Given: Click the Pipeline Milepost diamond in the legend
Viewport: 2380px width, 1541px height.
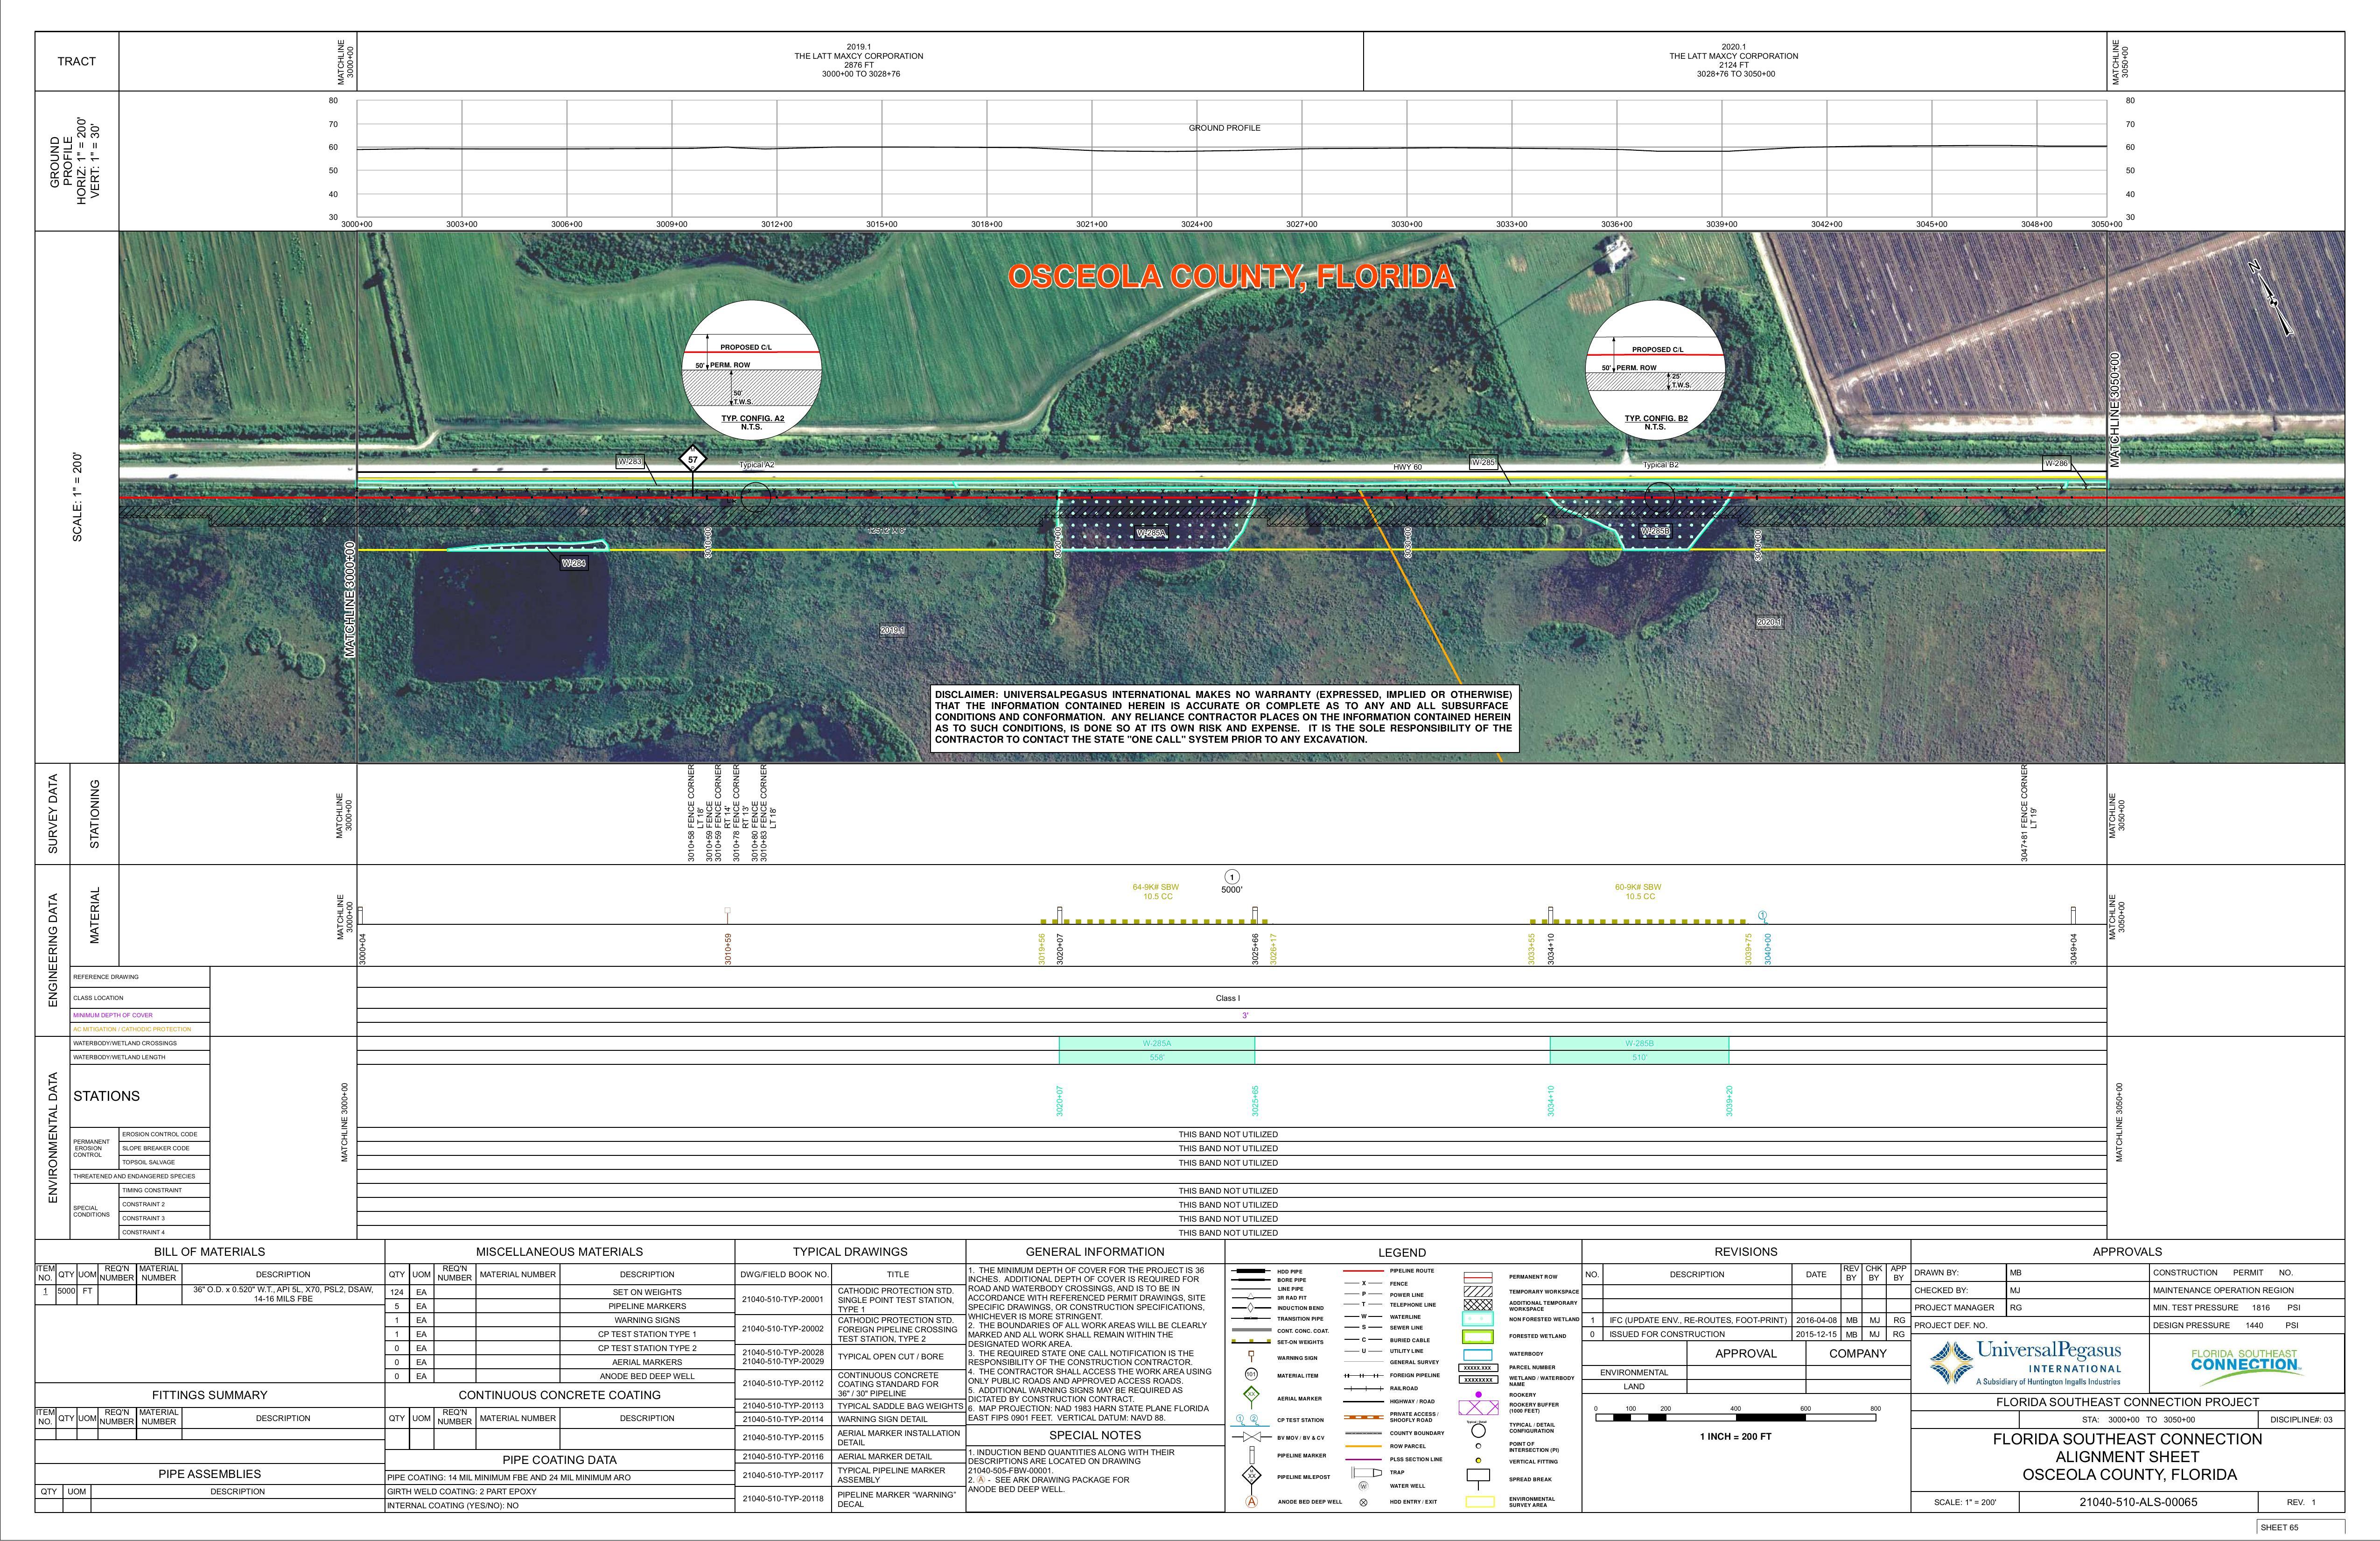Looking at the screenshot, I should [x=1251, y=1475].
